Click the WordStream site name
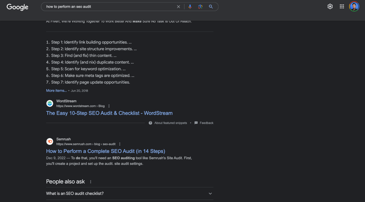365x202 pixels. pos(66,101)
